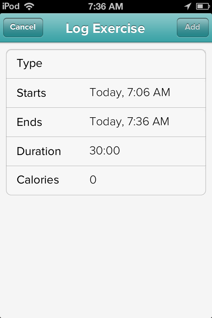Tap the 7:36 AM clock in the status bar
212x318 pixels.
(106, 7)
